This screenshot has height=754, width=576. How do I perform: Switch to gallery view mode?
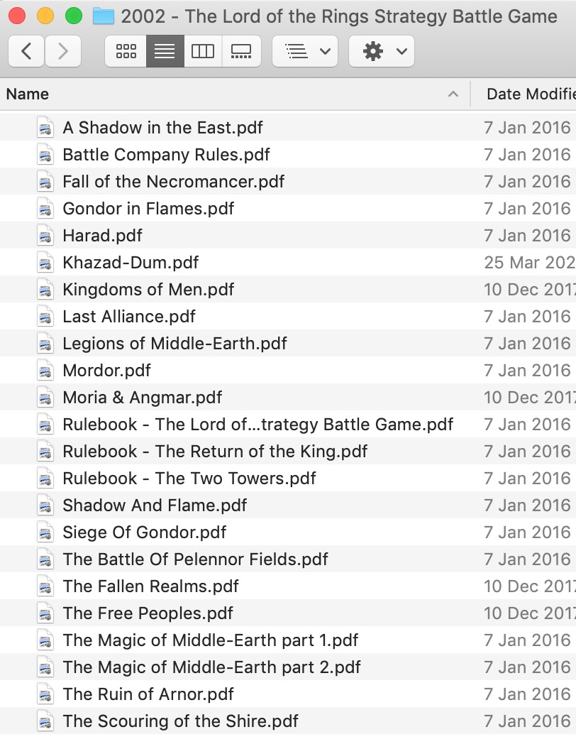[241, 51]
